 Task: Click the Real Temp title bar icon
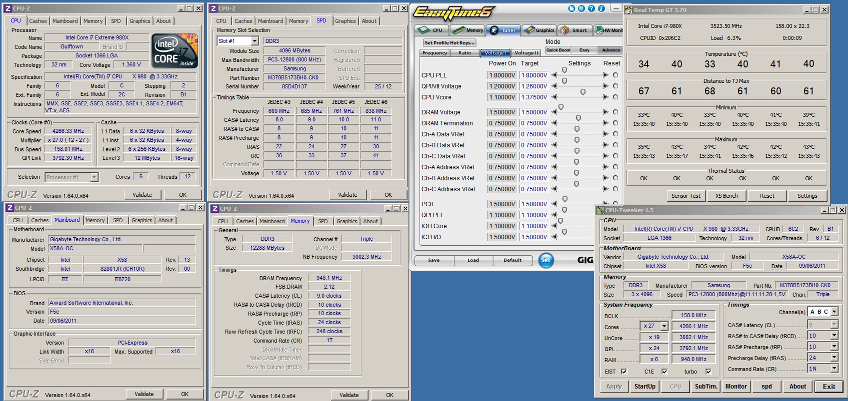coord(629,9)
